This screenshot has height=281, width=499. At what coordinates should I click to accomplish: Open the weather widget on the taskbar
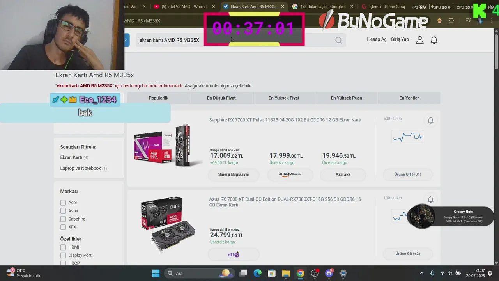(24, 273)
